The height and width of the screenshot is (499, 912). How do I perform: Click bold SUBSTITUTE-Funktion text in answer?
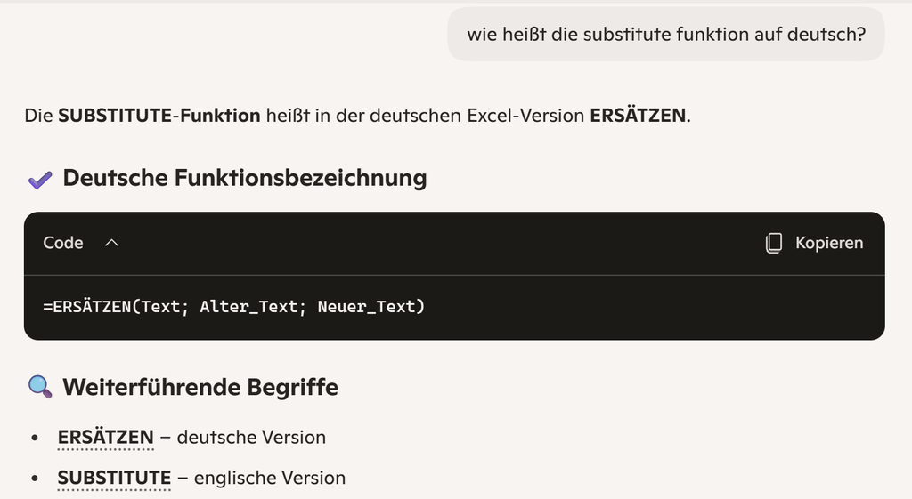click(x=159, y=116)
